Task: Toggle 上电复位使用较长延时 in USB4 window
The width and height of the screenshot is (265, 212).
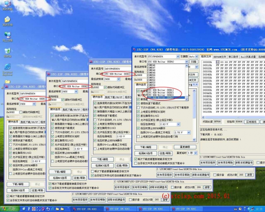Action: (x=138, y=112)
